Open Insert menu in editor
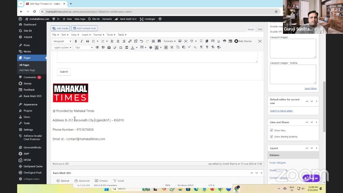Viewport: 343px width, 193px height. click(86, 35)
